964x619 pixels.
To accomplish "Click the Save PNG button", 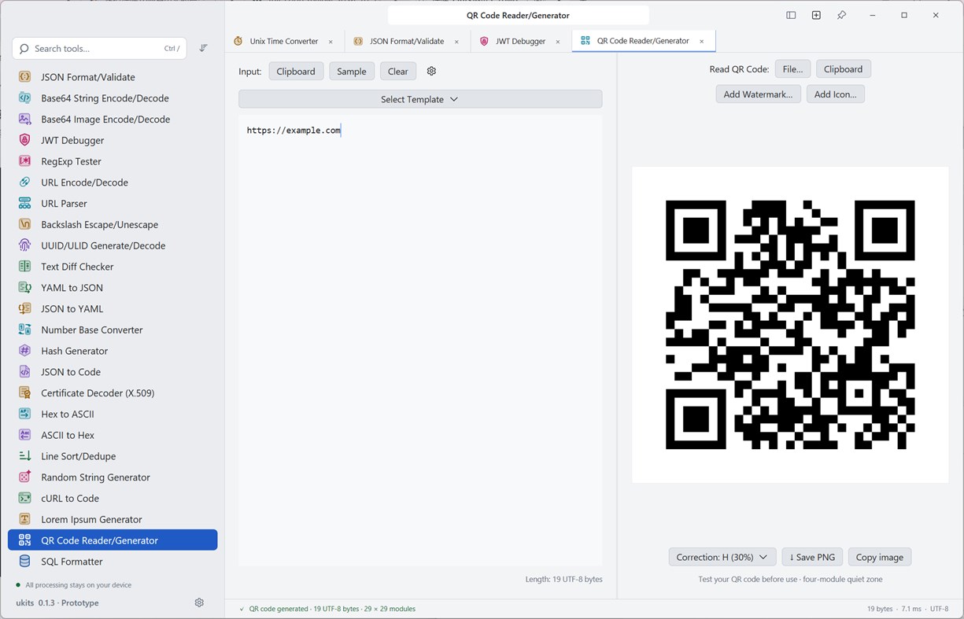I will 812,557.
